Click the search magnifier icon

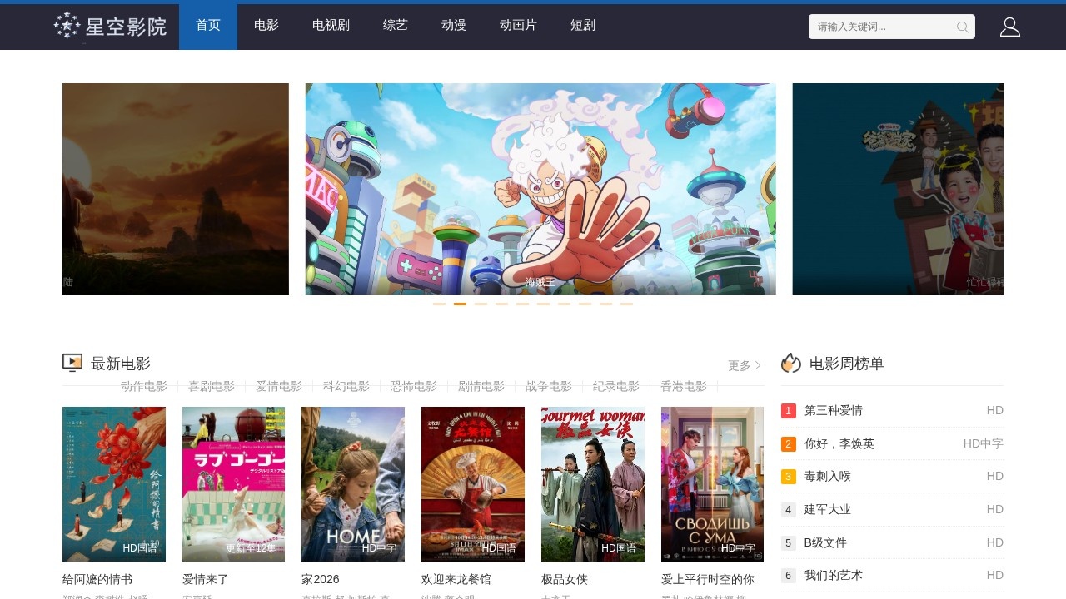click(x=963, y=27)
